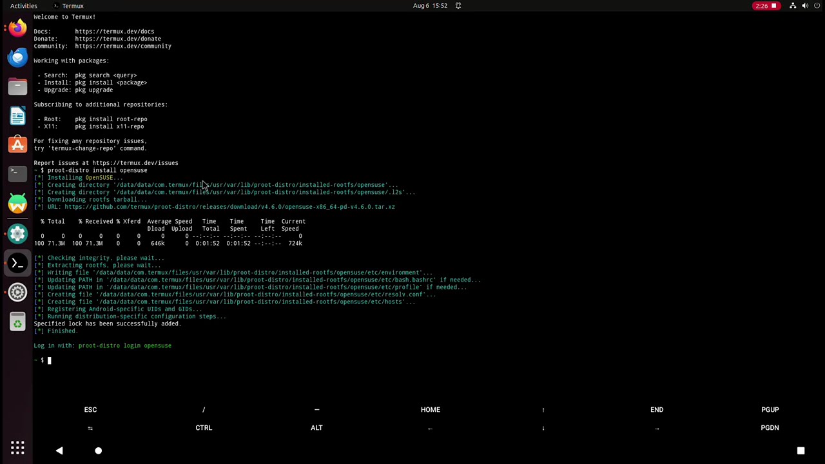Open the Trash icon in dock

17,322
